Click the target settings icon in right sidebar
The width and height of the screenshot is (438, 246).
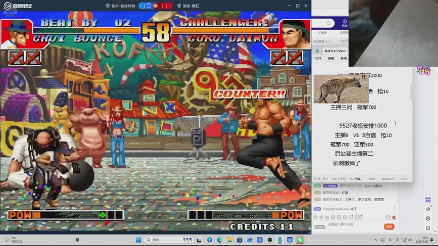428,218
